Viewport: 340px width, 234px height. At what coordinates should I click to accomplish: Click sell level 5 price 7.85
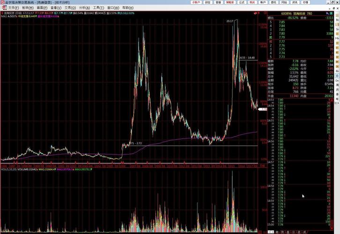(x=281, y=22)
